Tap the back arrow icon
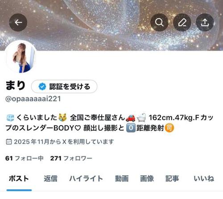Image resolution: width=223 pixels, height=199 pixels. point(18,22)
